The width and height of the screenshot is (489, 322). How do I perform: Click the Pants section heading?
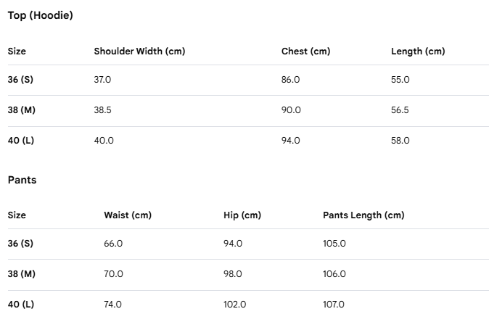22,180
